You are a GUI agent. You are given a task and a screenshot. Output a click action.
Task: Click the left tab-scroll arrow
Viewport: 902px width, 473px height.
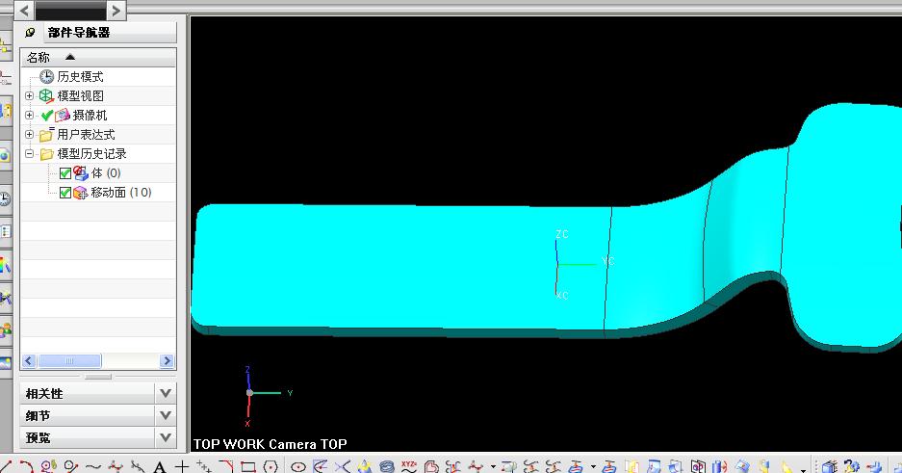[x=24, y=11]
